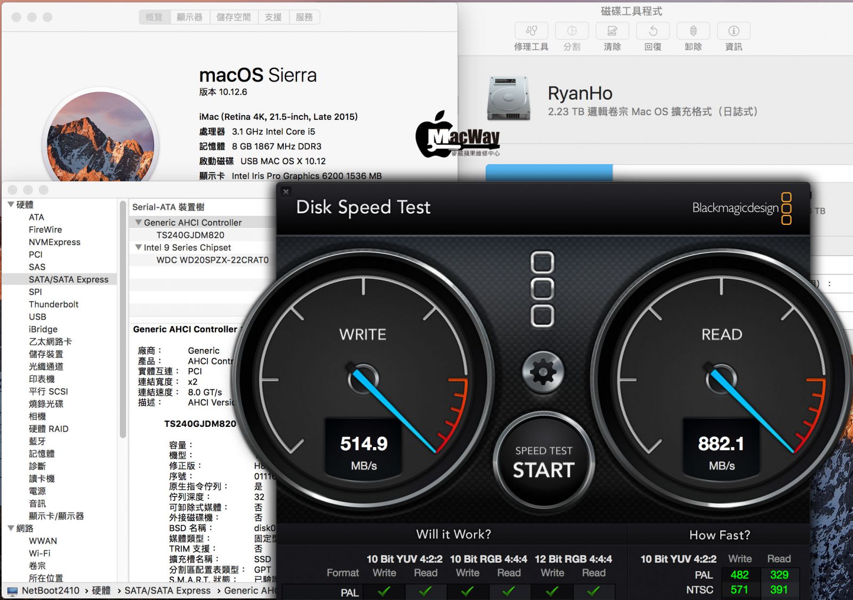Click version text 版本 10.12.6
This screenshot has width=853, height=600.
pyautogui.click(x=223, y=92)
